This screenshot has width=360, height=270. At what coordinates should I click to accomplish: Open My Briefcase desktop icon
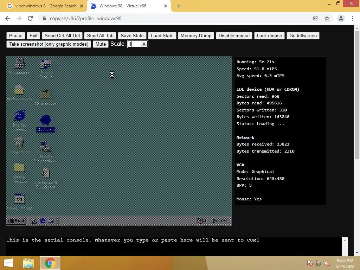click(x=45, y=97)
